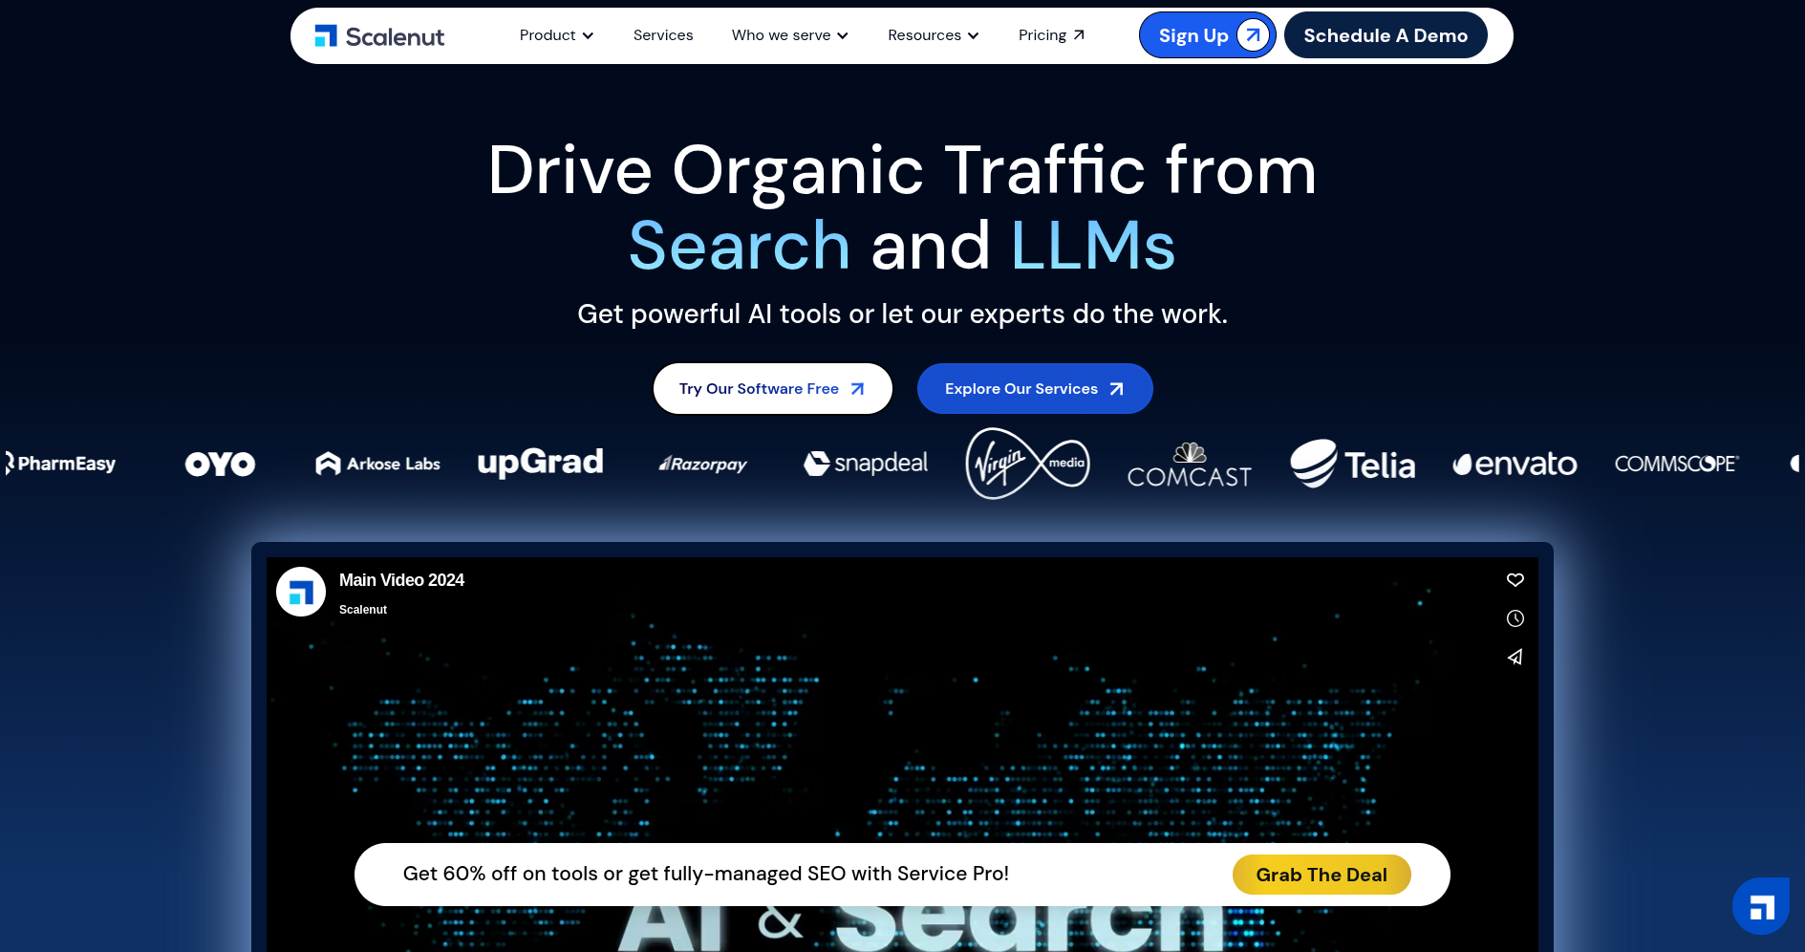Click the Scalenut avatar in the video header
This screenshot has height=952, width=1805.
click(x=301, y=592)
